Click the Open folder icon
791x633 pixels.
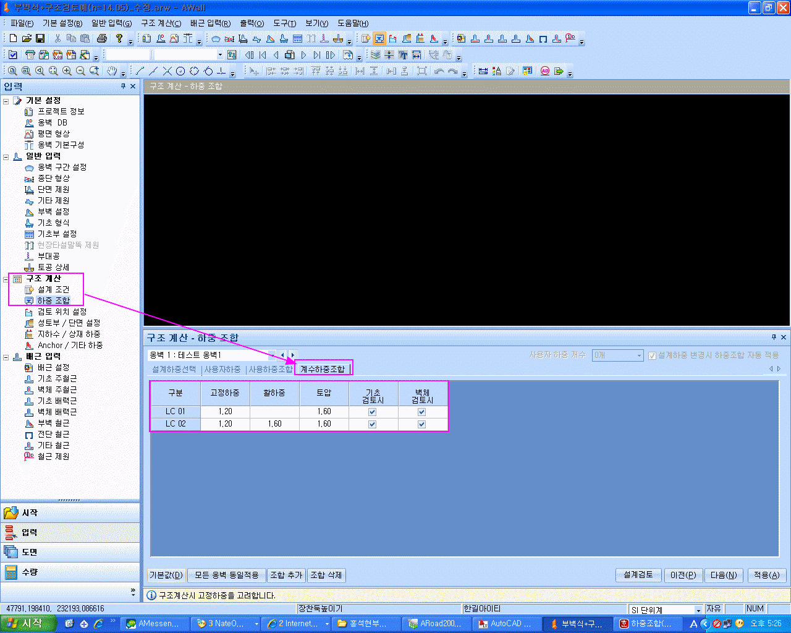pos(27,38)
